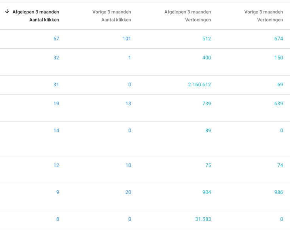Select the 101 previous clicks value
The image size is (290, 230).
point(127,39)
